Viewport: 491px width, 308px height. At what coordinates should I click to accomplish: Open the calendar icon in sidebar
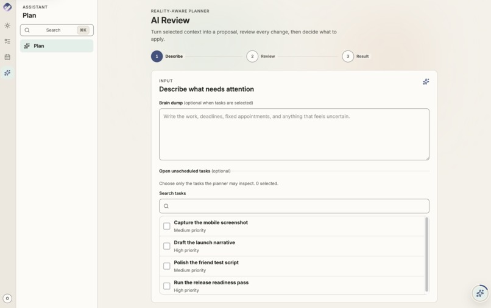(7, 57)
